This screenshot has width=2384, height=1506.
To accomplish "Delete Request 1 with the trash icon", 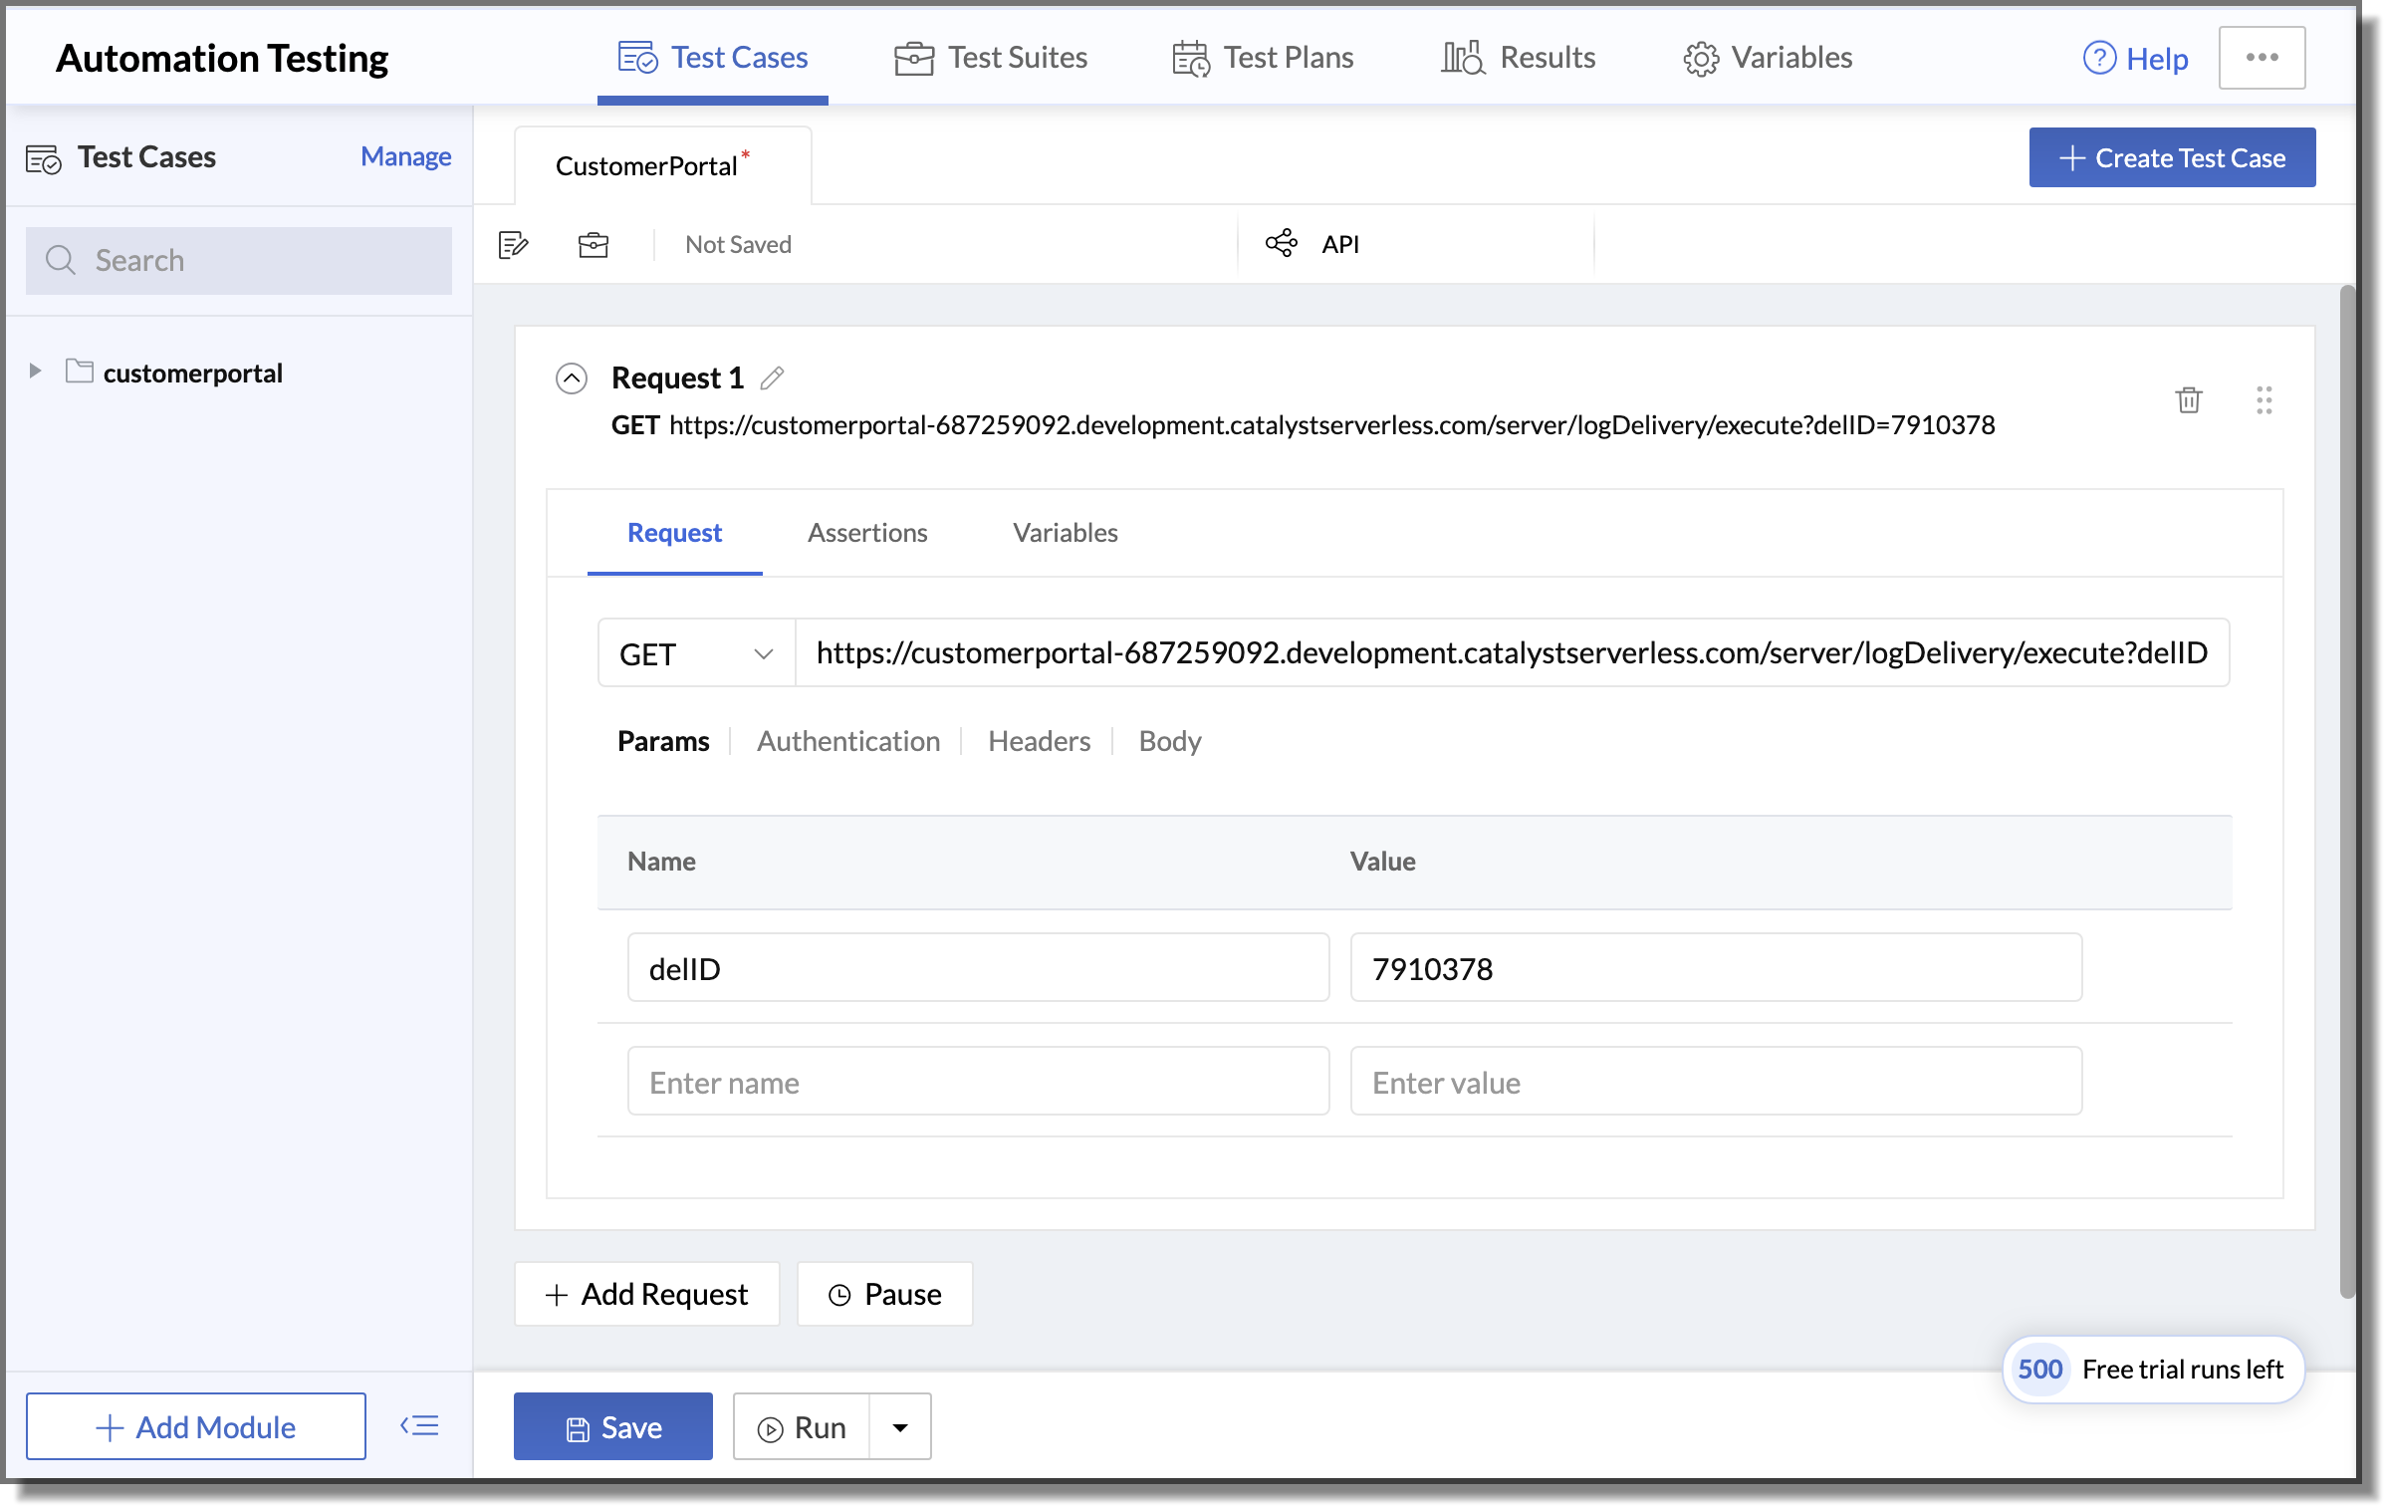I will (2188, 400).
